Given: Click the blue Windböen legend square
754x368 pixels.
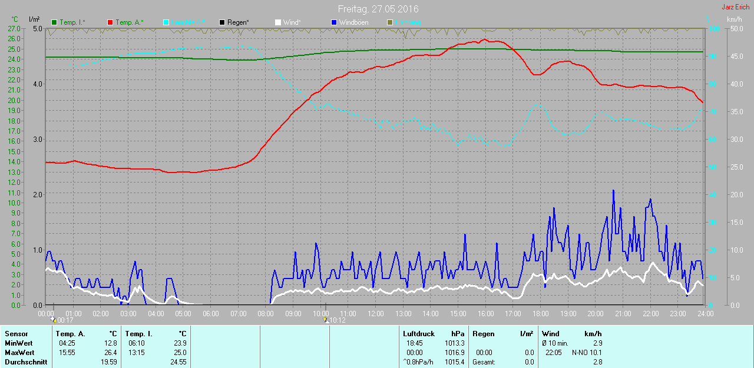Looking at the screenshot, I should (x=334, y=22).
